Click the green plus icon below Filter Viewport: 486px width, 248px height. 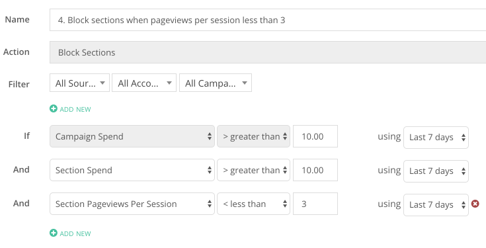[54, 109]
